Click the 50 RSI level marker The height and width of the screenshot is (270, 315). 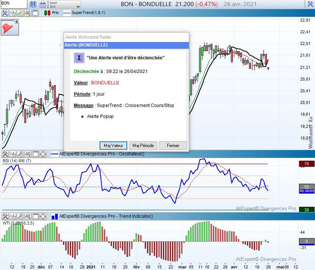tap(306, 187)
